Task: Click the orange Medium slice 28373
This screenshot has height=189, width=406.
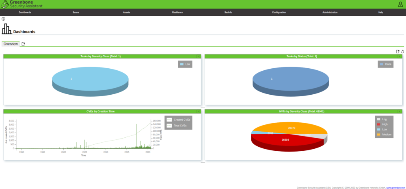Action: (x=291, y=128)
